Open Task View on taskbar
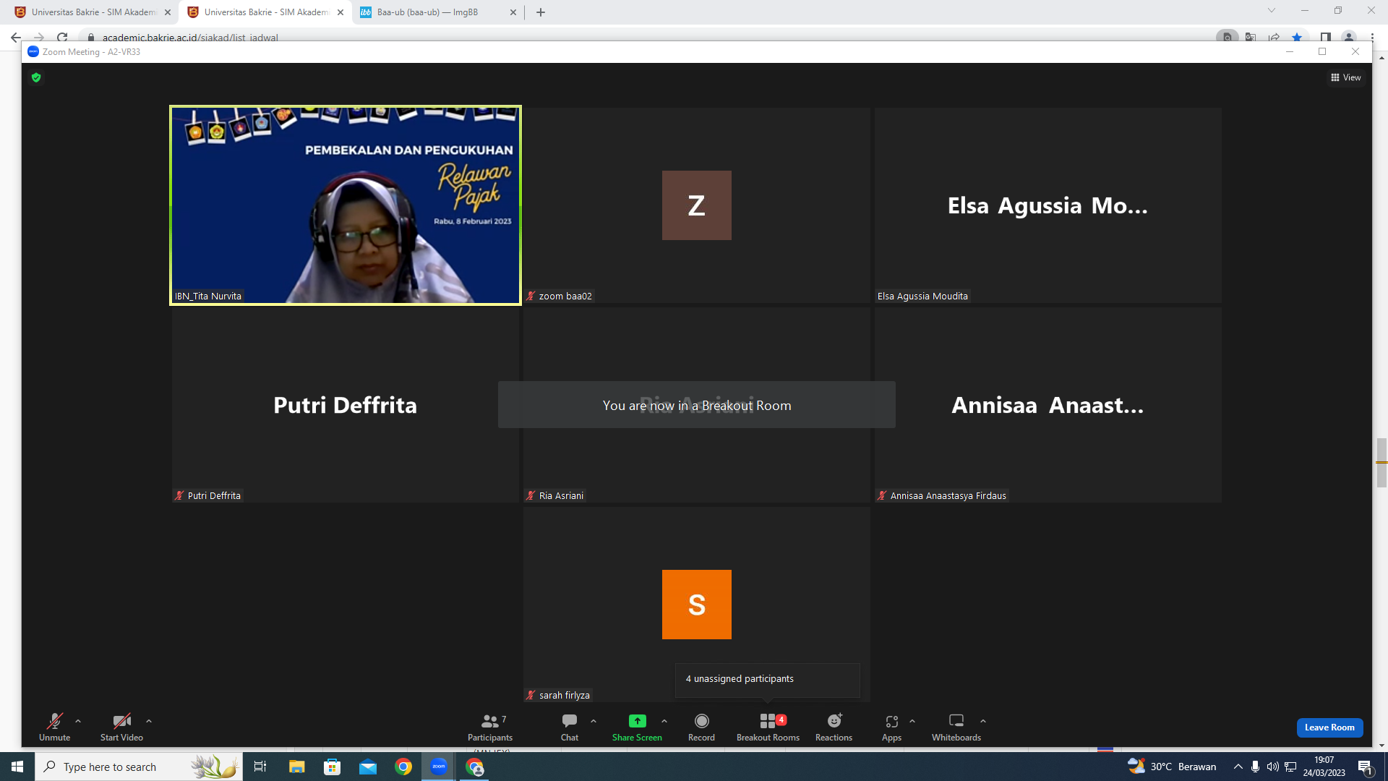Screen dimensions: 1388x781 260,767
